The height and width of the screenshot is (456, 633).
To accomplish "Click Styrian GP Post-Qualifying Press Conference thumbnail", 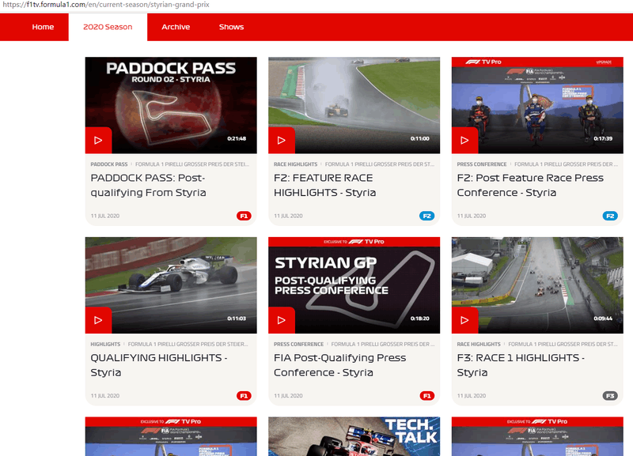I will (354, 285).
